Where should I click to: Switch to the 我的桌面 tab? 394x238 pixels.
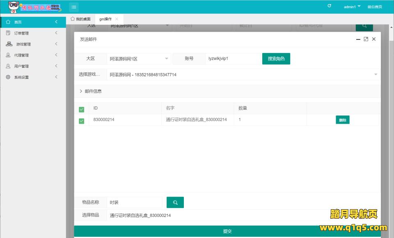point(80,19)
